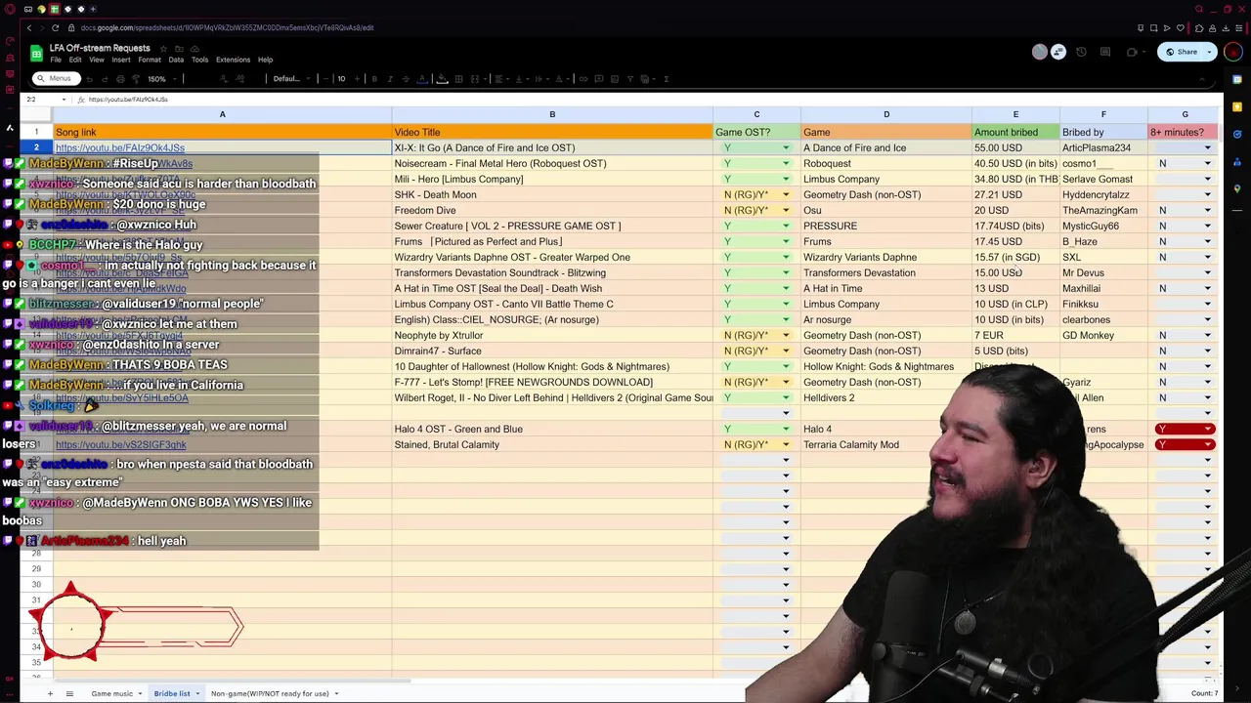This screenshot has width=1251, height=703.
Task: Print the spreadsheet with the printer icon
Action: [121, 79]
